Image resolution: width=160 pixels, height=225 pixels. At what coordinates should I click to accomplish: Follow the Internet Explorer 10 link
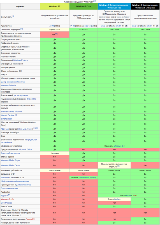tap(9, 115)
